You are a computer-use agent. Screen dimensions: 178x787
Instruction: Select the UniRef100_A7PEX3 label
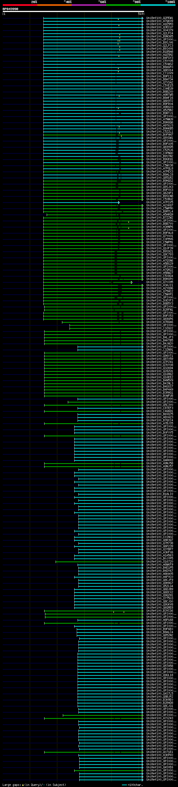[x=160, y=172]
